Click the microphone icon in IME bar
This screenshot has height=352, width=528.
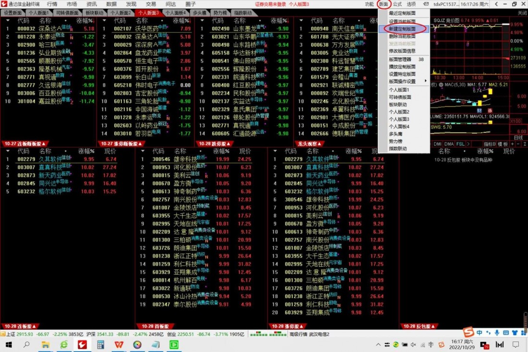[x=497, y=332]
